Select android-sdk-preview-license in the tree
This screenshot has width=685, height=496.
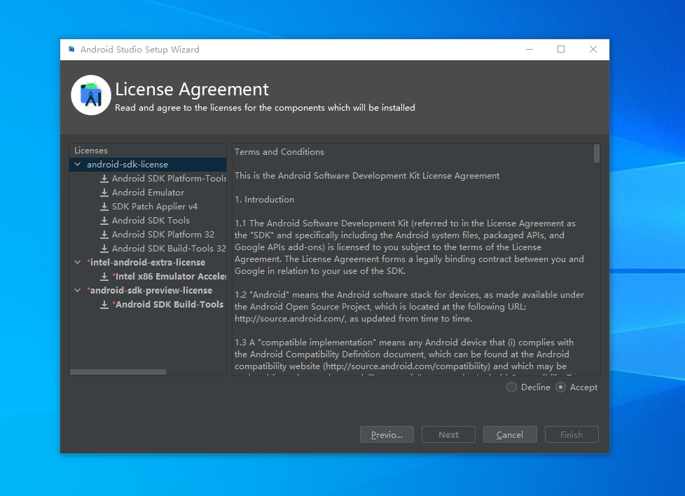pos(148,290)
